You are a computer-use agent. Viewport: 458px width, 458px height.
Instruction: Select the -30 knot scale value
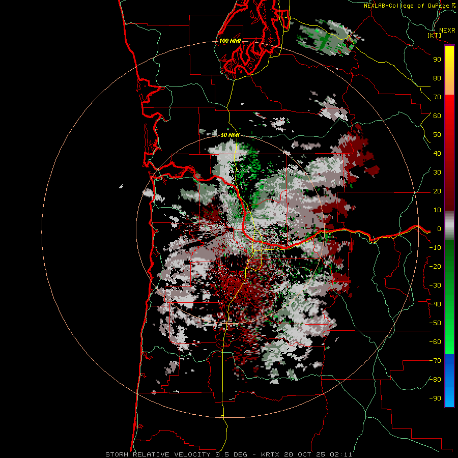pos(435,285)
